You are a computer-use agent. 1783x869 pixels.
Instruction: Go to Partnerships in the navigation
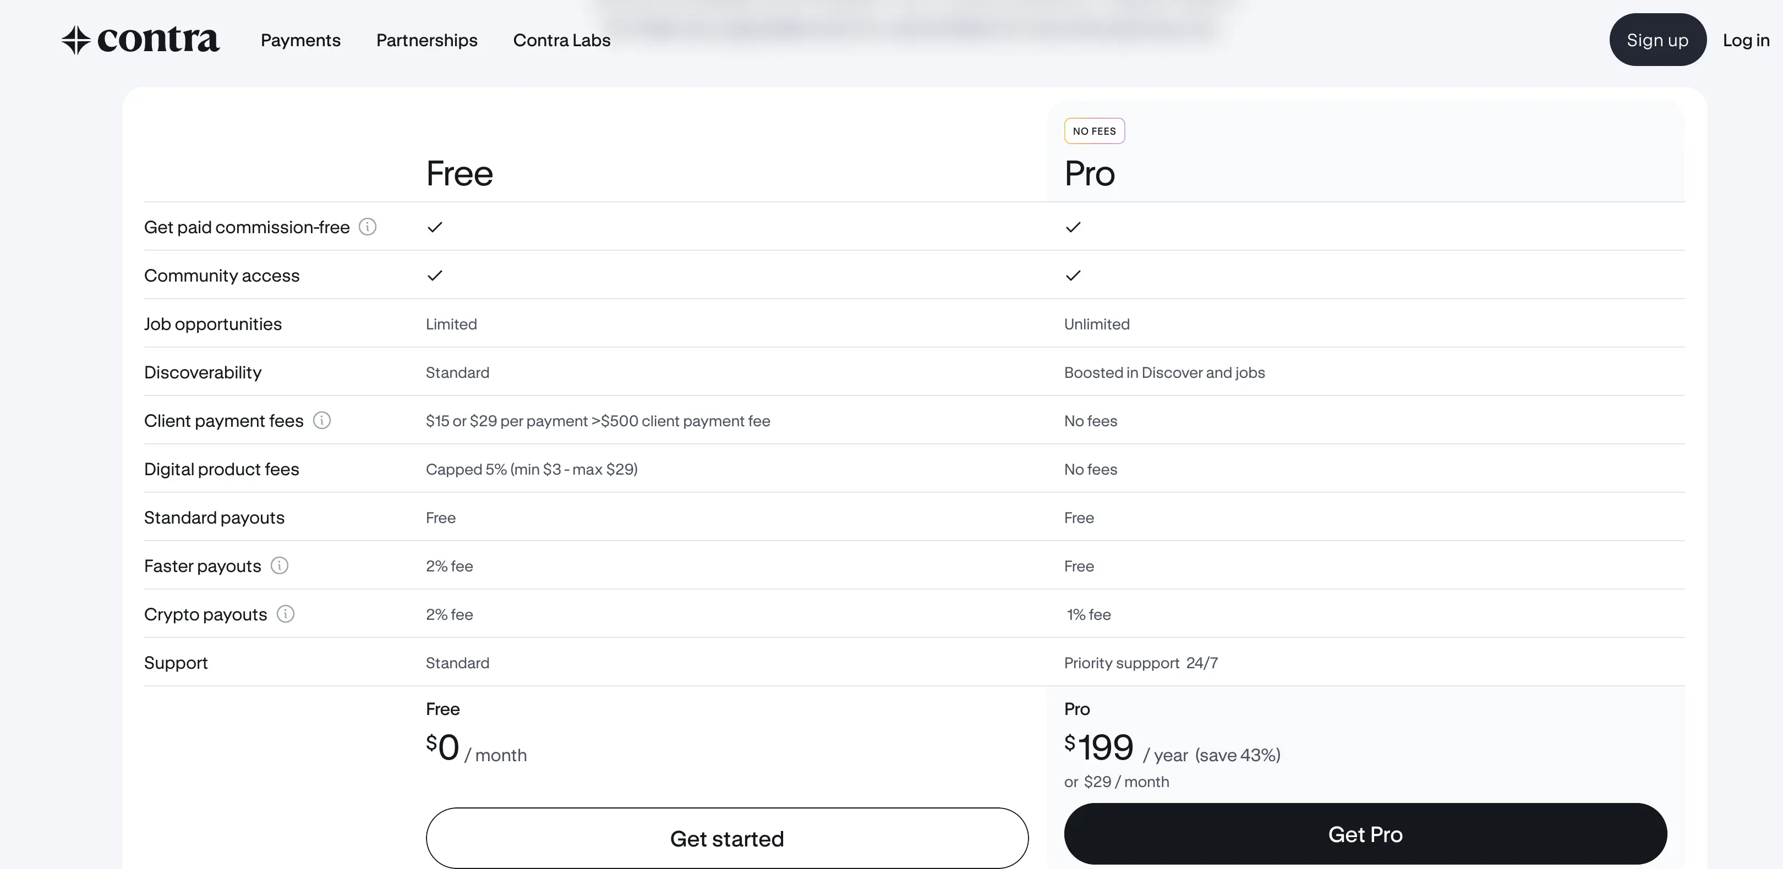427,40
